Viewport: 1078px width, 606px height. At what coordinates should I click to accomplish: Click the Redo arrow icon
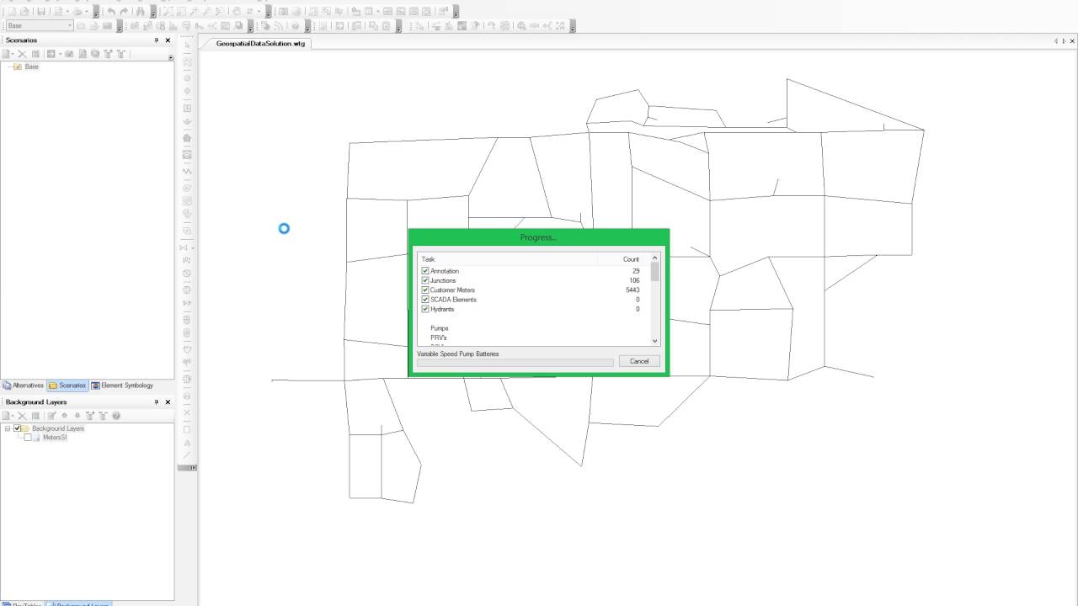coord(124,12)
